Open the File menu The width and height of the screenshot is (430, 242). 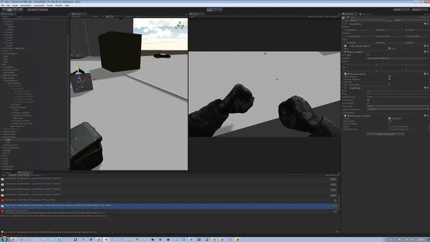(x=3, y=5)
